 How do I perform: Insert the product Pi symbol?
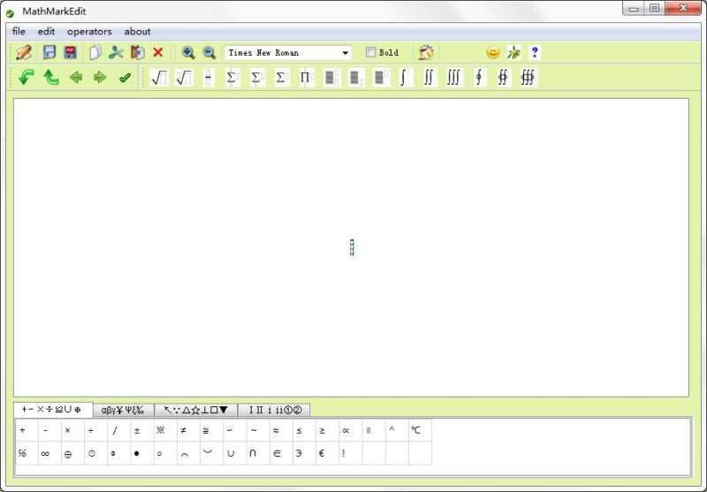coord(306,78)
